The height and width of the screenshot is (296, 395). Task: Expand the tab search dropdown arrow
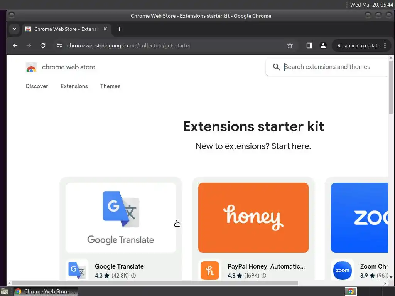pyautogui.click(x=14, y=29)
